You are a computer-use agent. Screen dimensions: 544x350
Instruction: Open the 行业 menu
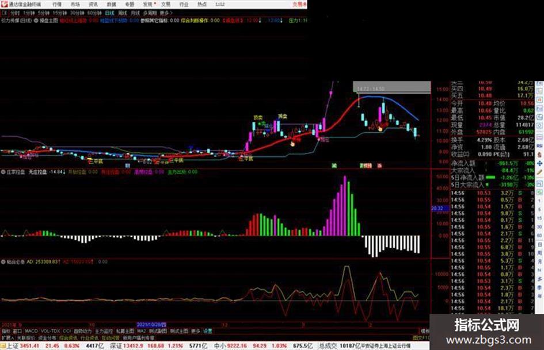184,5
